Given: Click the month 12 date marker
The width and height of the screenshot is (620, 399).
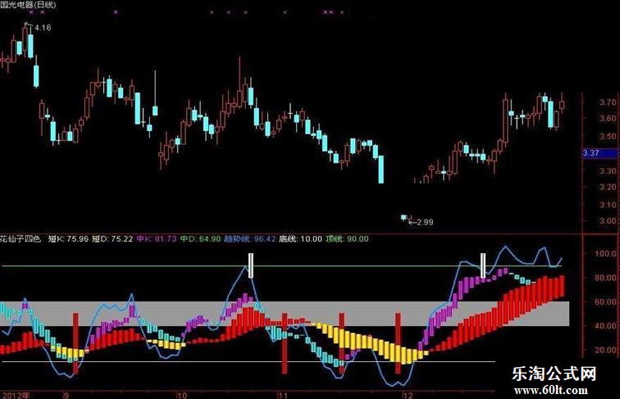Looking at the screenshot, I should 408,395.
